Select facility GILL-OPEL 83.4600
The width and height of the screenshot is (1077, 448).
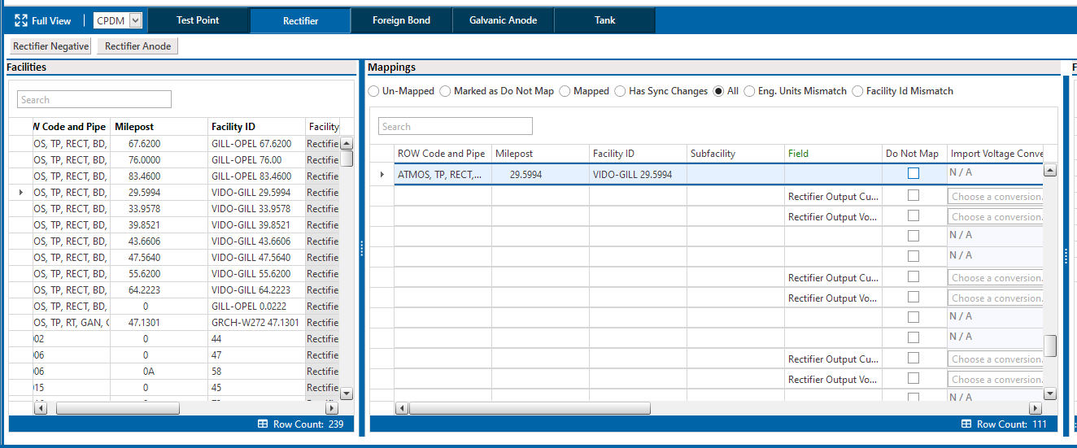pyautogui.click(x=257, y=176)
